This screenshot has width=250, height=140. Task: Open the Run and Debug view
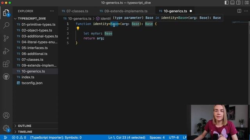(x=6, y=51)
